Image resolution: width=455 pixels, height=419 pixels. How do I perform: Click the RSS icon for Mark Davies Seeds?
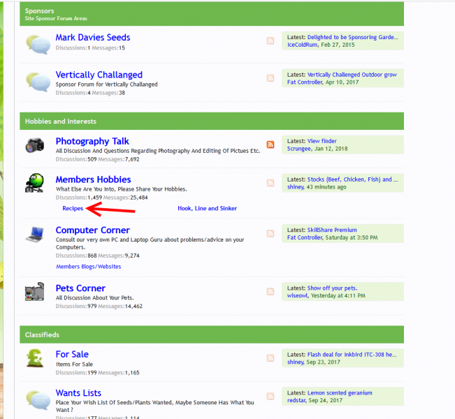pos(270,41)
